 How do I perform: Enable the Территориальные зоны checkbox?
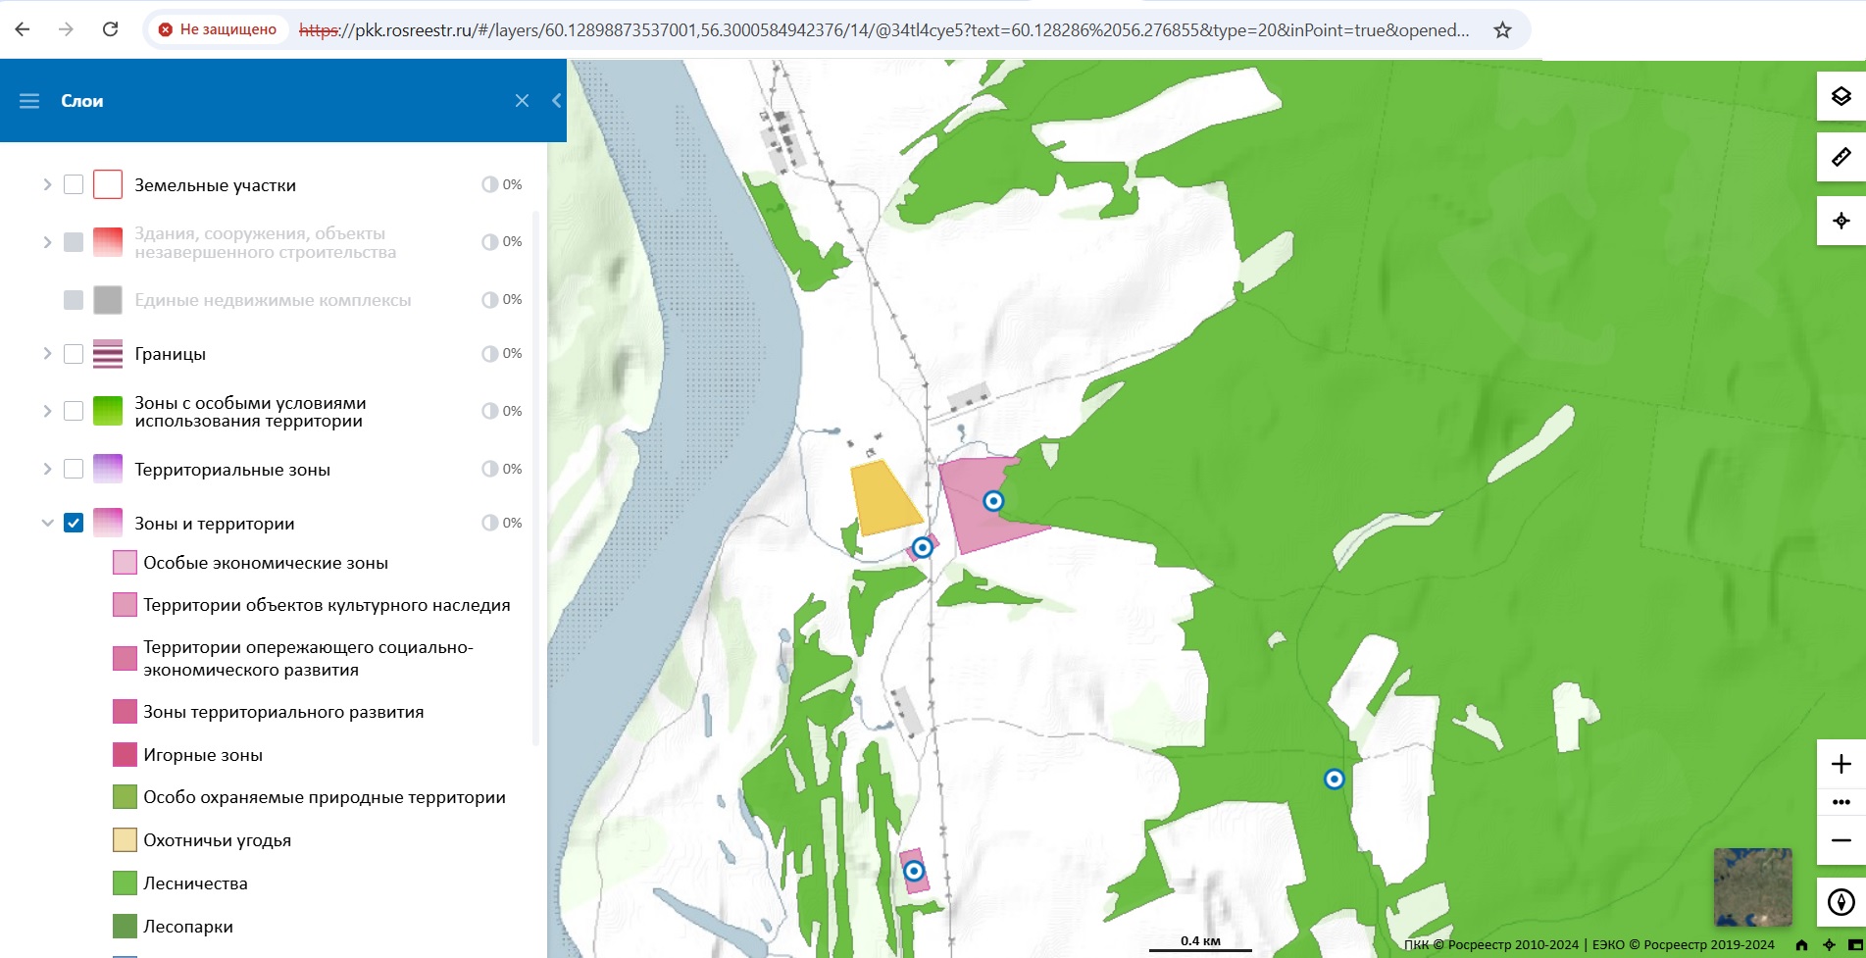point(74,469)
